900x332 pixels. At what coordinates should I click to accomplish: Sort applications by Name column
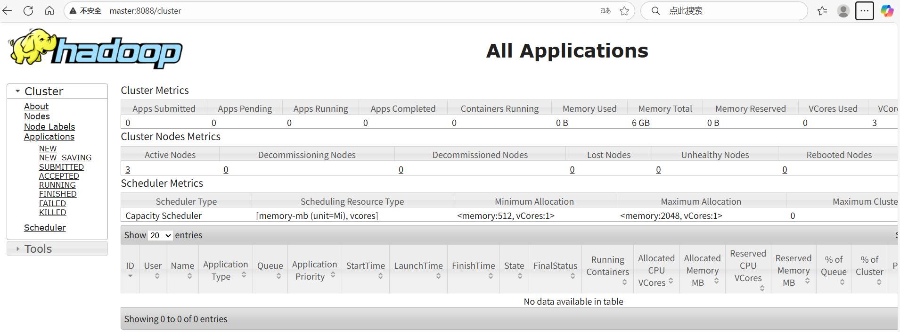click(x=182, y=269)
